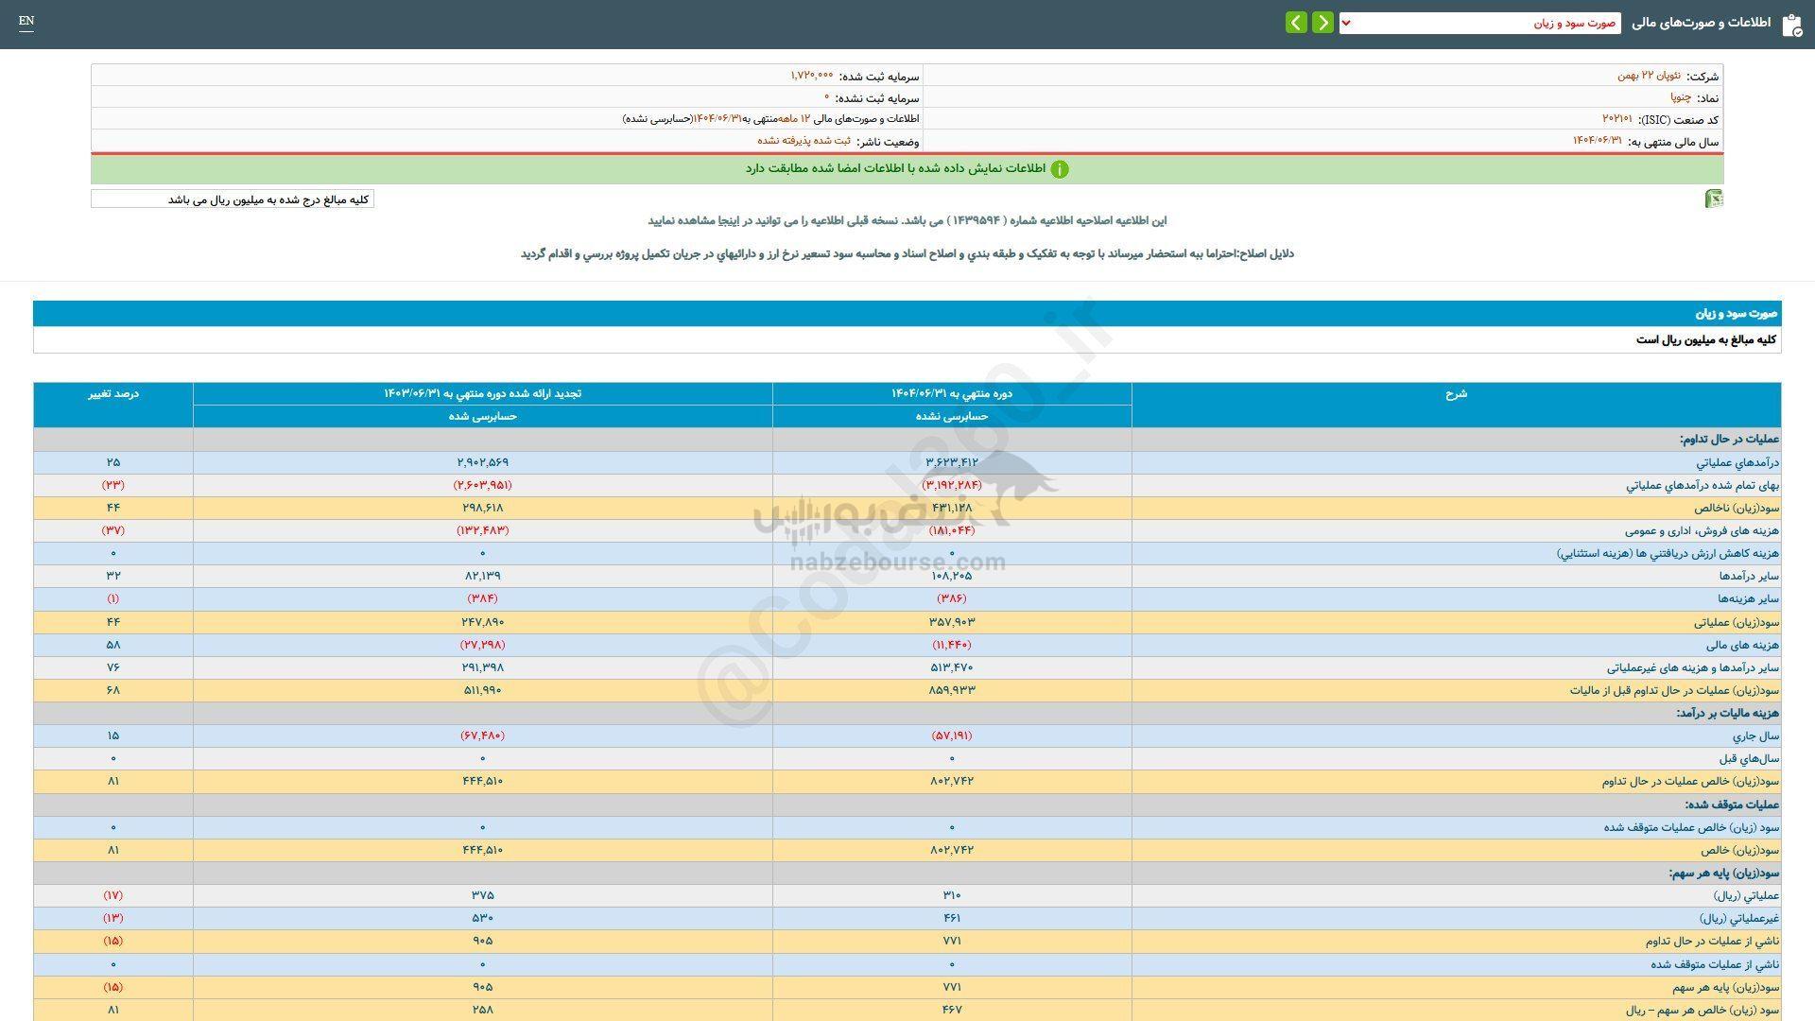Click the green signed-information confirmation banner

907,169
